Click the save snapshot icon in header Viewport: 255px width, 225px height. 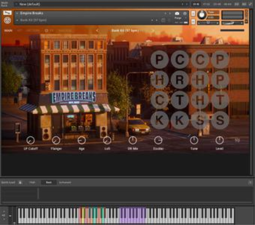pos(163,20)
